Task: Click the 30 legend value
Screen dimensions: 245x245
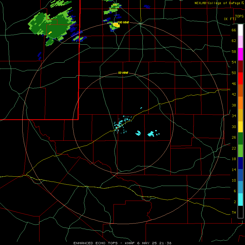Action: (234, 127)
